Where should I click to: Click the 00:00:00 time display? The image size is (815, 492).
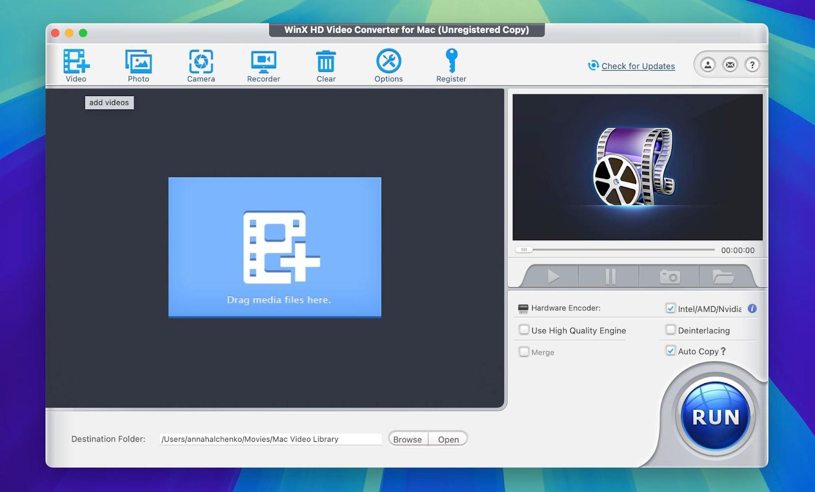tap(738, 250)
